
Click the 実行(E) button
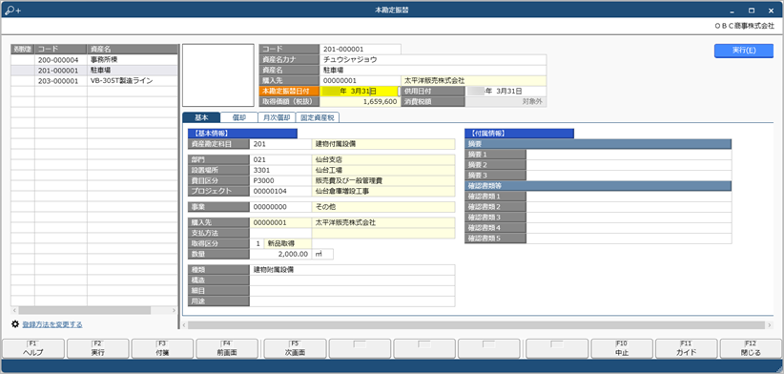(x=744, y=51)
